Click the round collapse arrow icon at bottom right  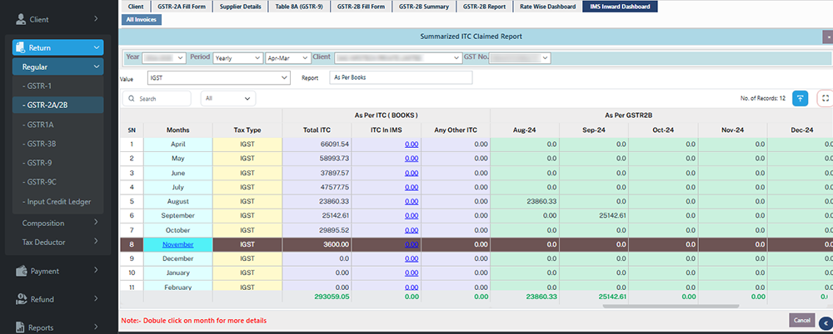click(825, 324)
